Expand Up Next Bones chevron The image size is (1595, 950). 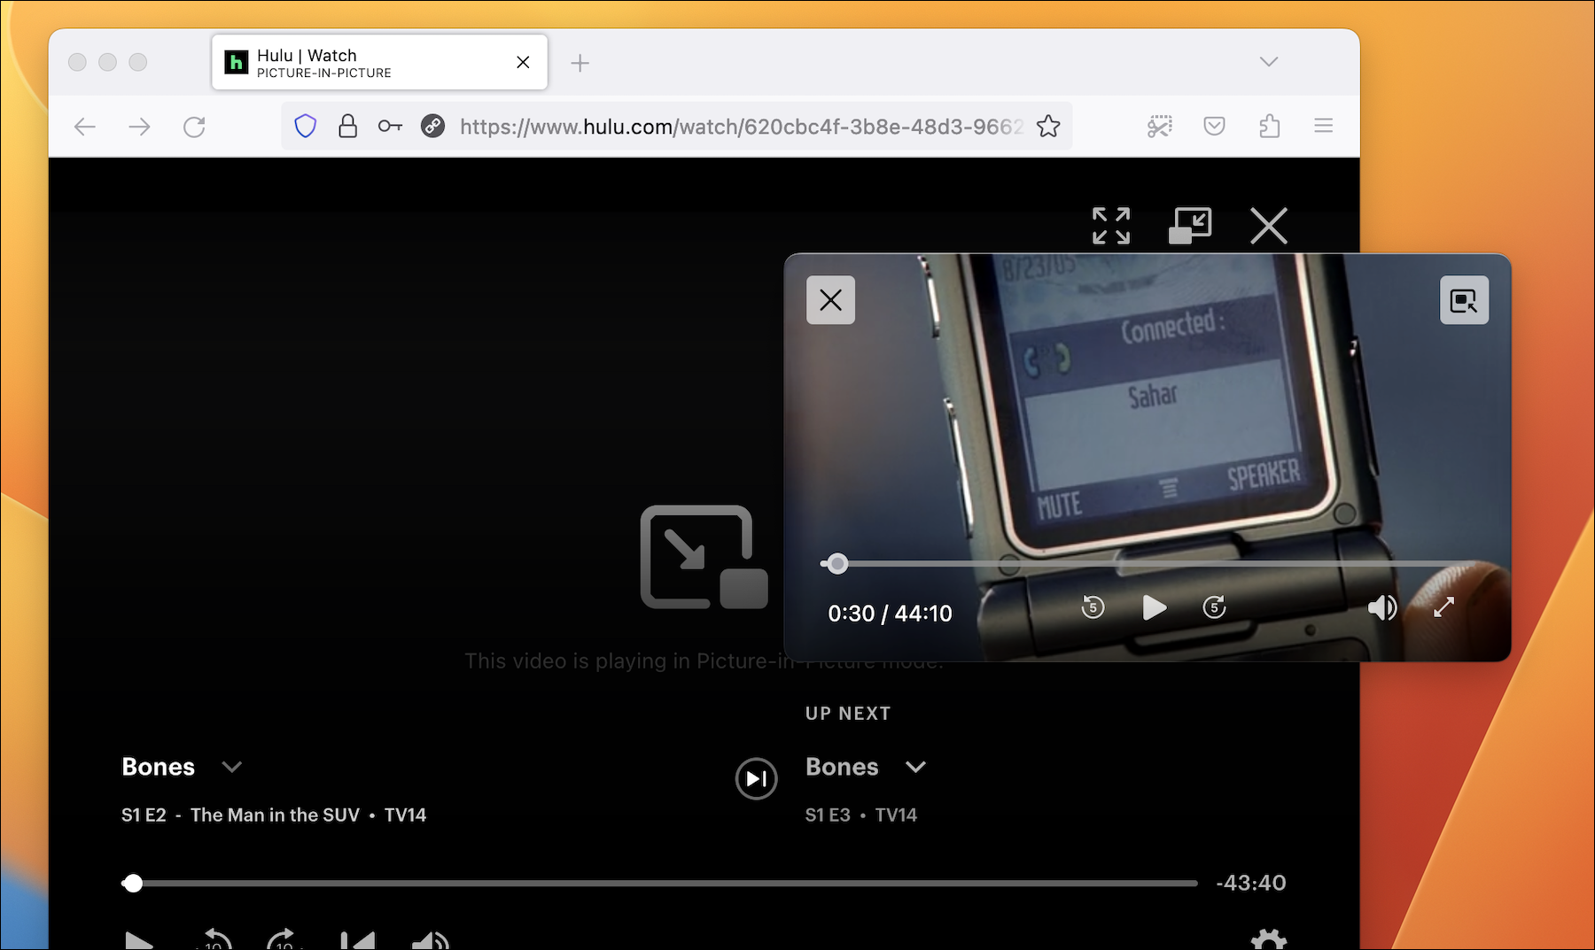915,767
